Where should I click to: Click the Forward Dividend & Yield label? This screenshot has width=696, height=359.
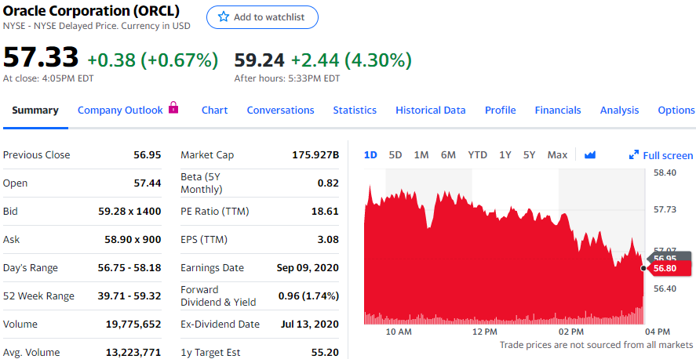pyautogui.click(x=218, y=296)
